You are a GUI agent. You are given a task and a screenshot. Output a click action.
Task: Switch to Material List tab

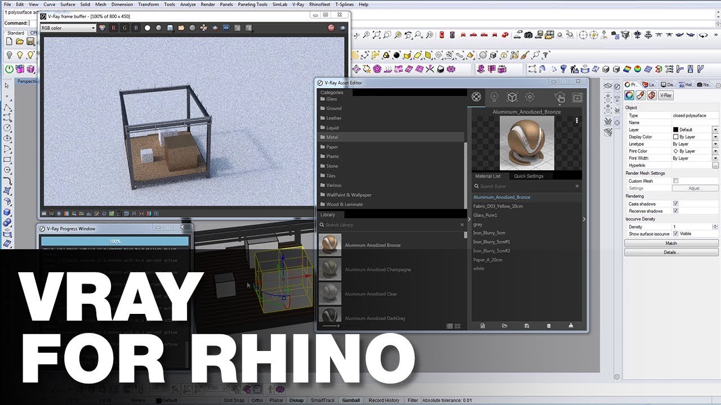coord(488,176)
